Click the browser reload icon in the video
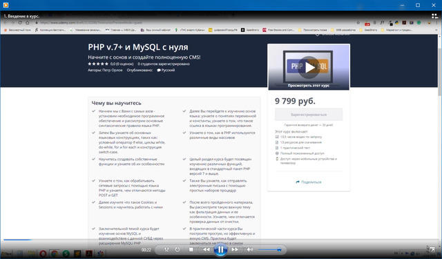This screenshot has width=442, height=259. point(20,23)
